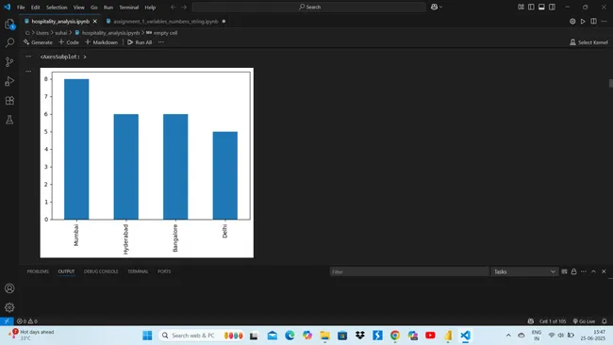The width and height of the screenshot is (613, 345).
Task: Click the Copilot status icon in status bar
Action: (x=531, y=321)
